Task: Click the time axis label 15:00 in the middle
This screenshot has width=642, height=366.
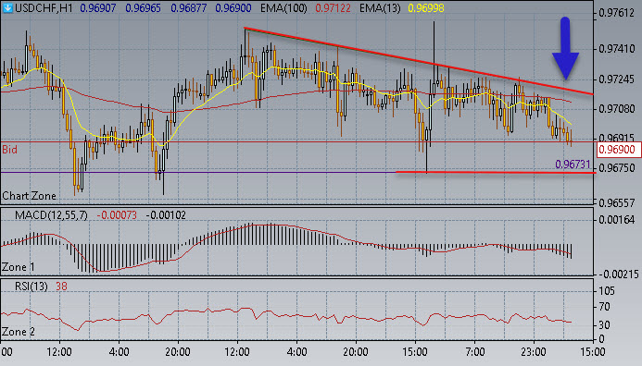Action: [x=415, y=352]
